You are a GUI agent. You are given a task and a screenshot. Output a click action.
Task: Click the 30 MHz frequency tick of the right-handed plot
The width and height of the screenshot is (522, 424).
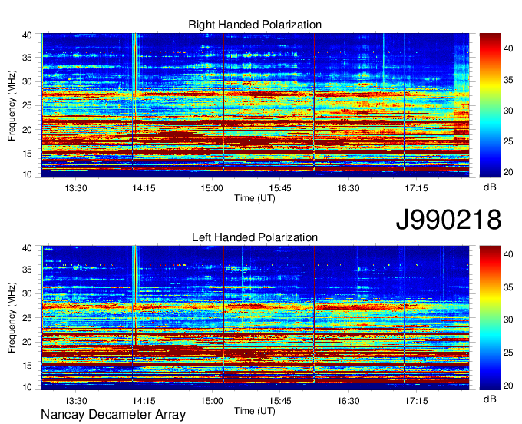(x=28, y=81)
